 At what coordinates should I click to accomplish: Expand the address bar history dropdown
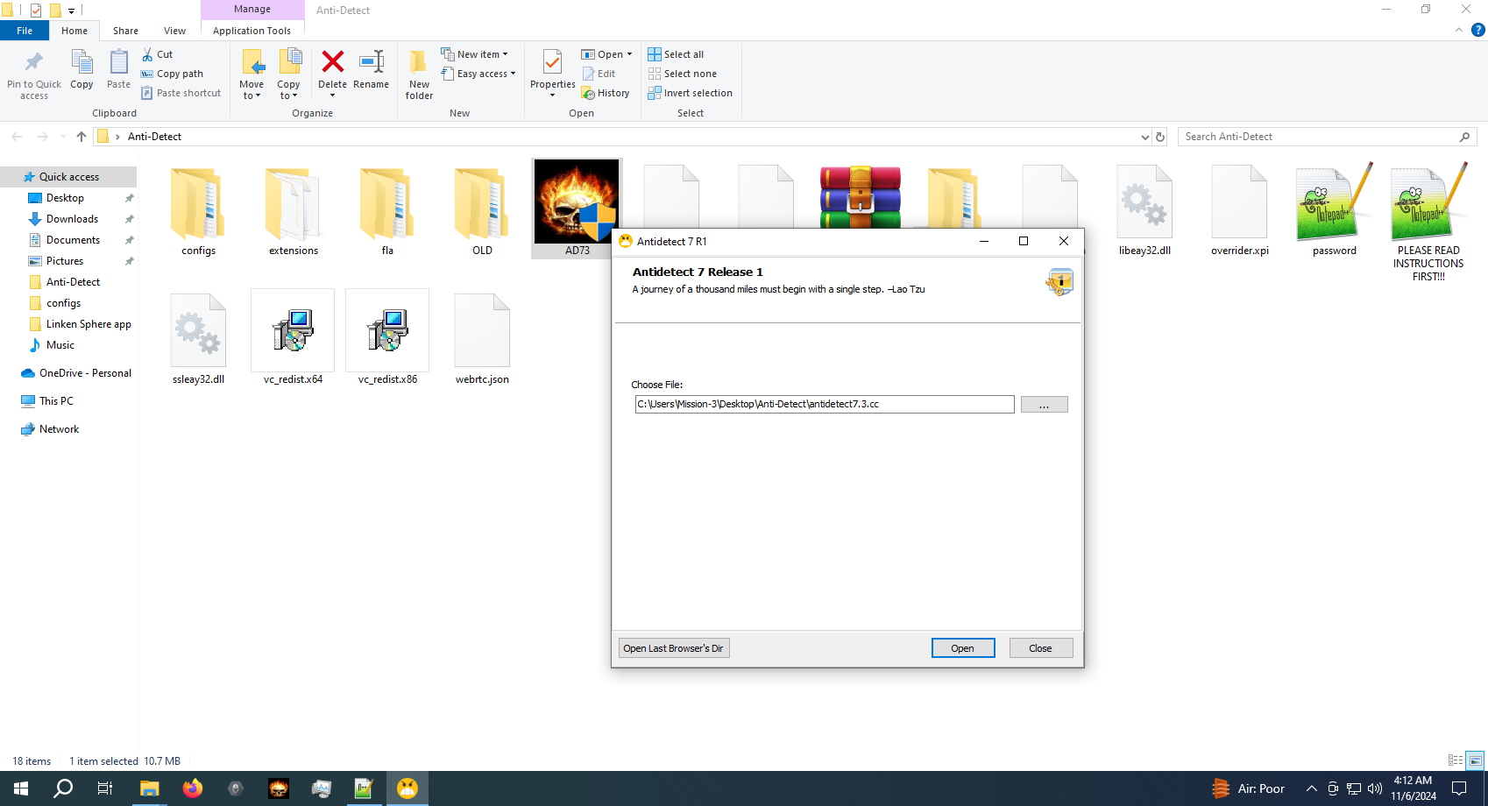[1144, 138]
